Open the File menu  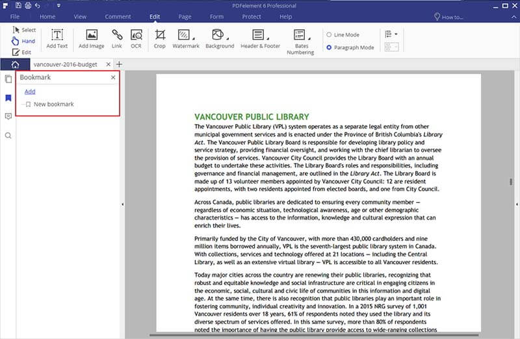[15, 17]
